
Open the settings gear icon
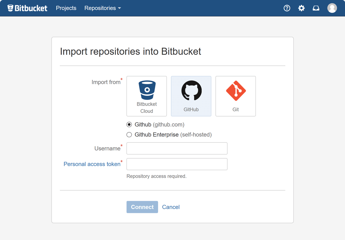coord(301,8)
